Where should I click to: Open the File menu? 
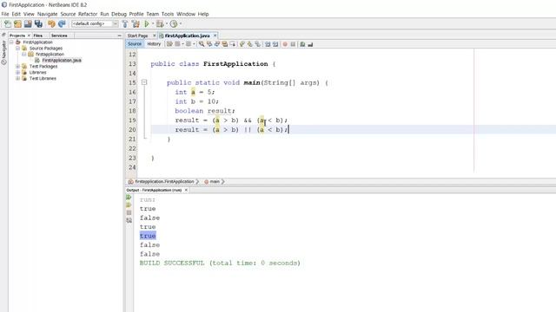coord(5,14)
